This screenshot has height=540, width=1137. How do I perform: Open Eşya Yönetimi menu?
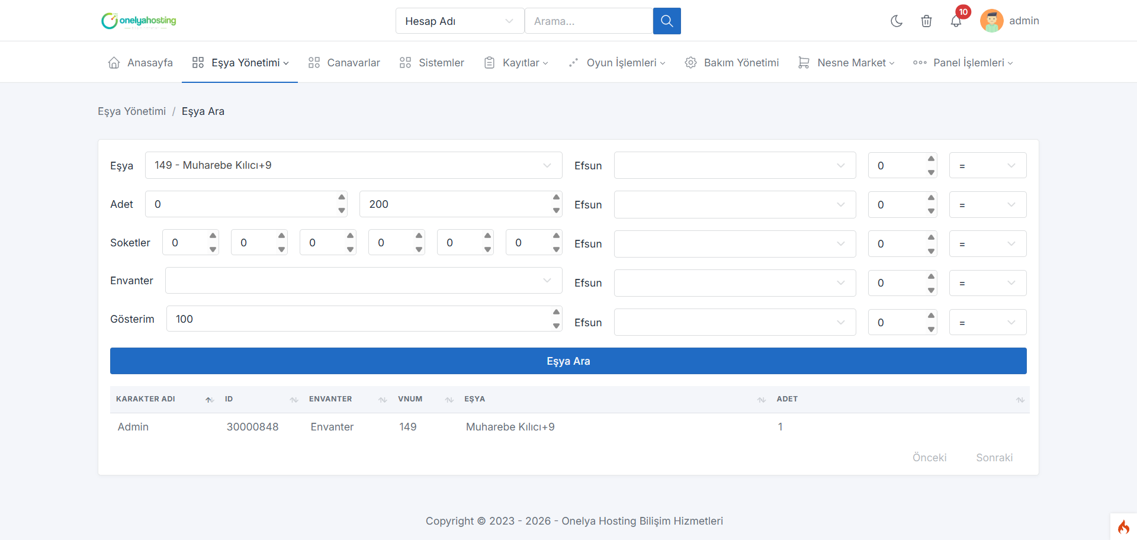coord(240,63)
